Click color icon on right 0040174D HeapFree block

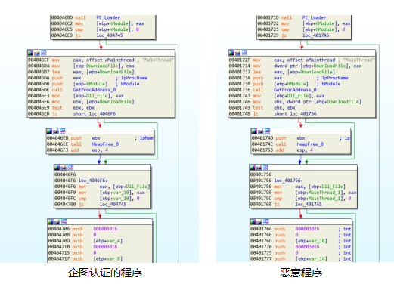coord(254,131)
